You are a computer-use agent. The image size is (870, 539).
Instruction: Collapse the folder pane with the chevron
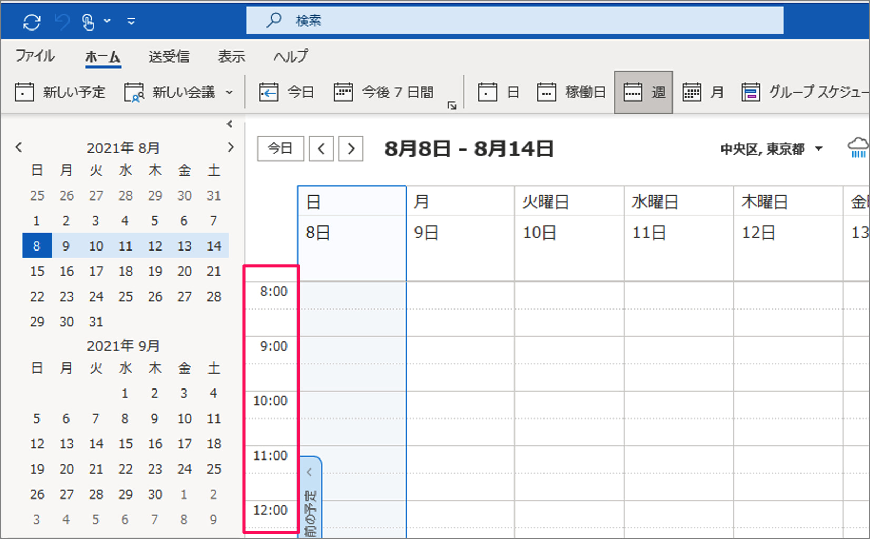tap(230, 124)
